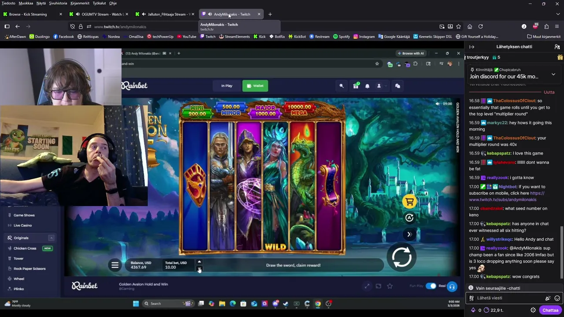This screenshot has height=317, width=564.
Task: Open the andymilonakis subs link in chat
Action: click(x=507, y=196)
